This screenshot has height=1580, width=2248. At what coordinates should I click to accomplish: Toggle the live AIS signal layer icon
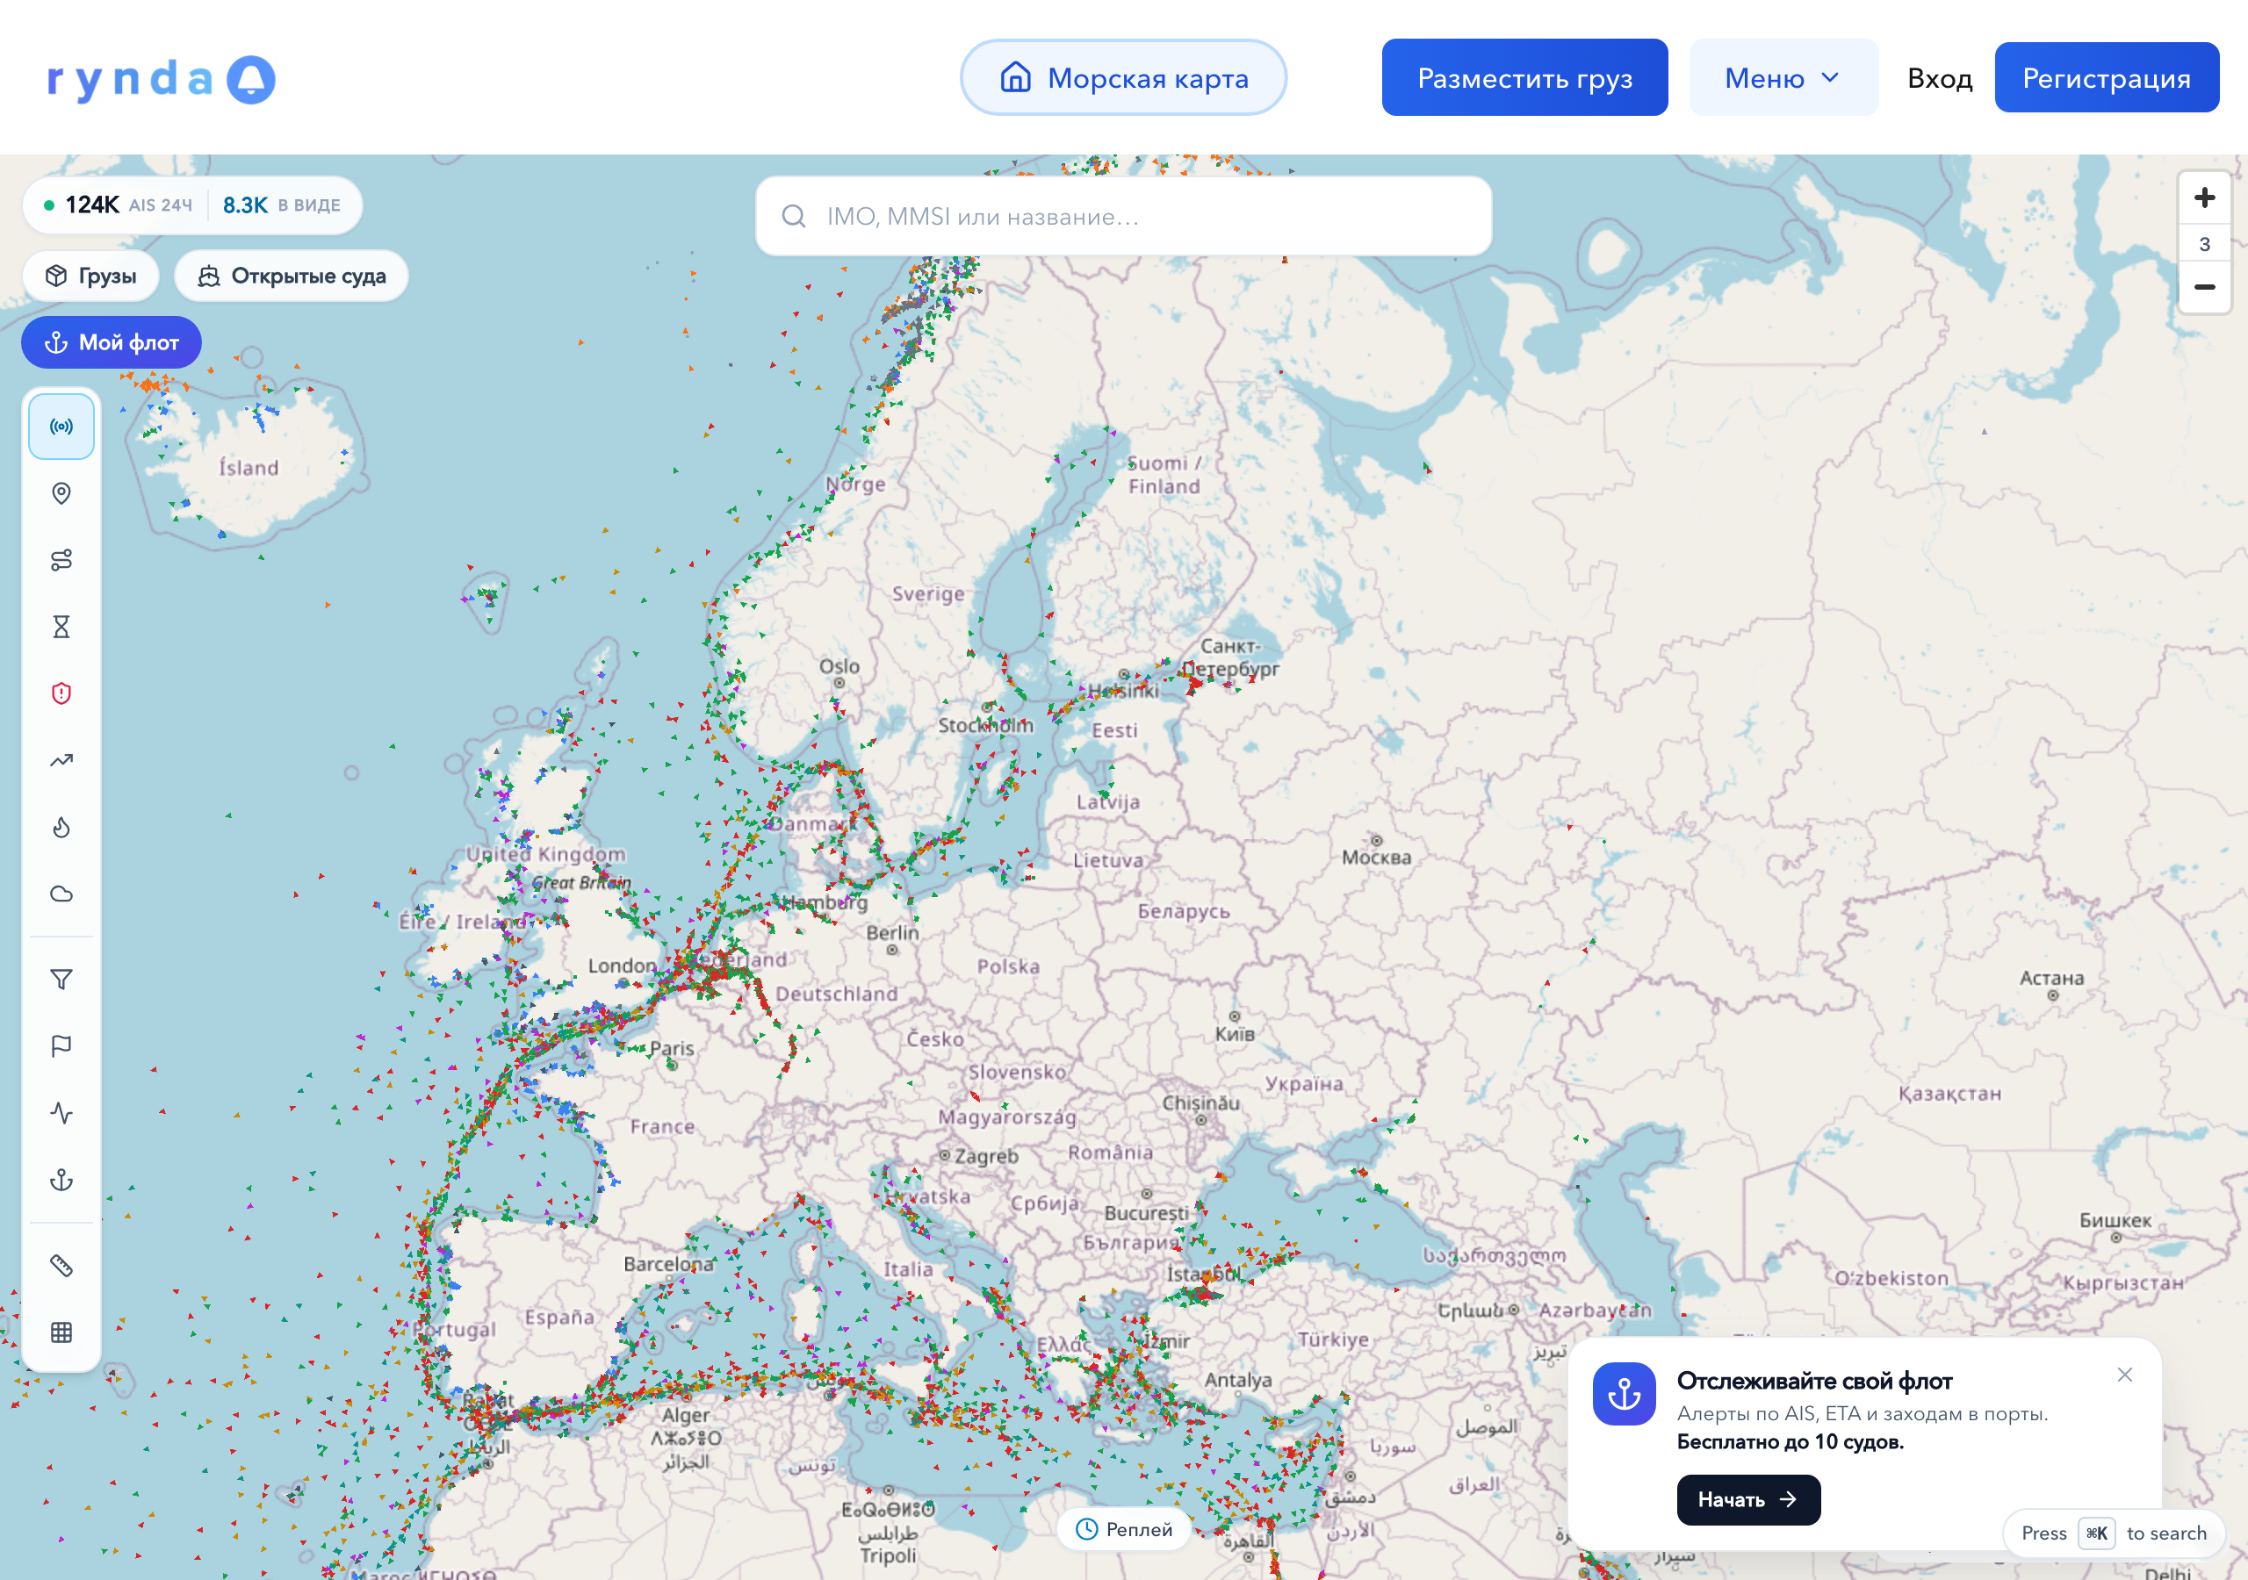tap(61, 427)
